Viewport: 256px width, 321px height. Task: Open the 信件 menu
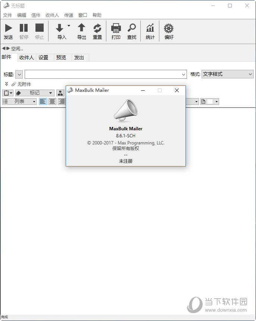pos(36,15)
